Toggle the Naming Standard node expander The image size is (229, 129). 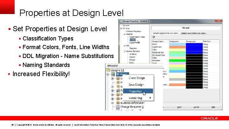click(124, 51)
